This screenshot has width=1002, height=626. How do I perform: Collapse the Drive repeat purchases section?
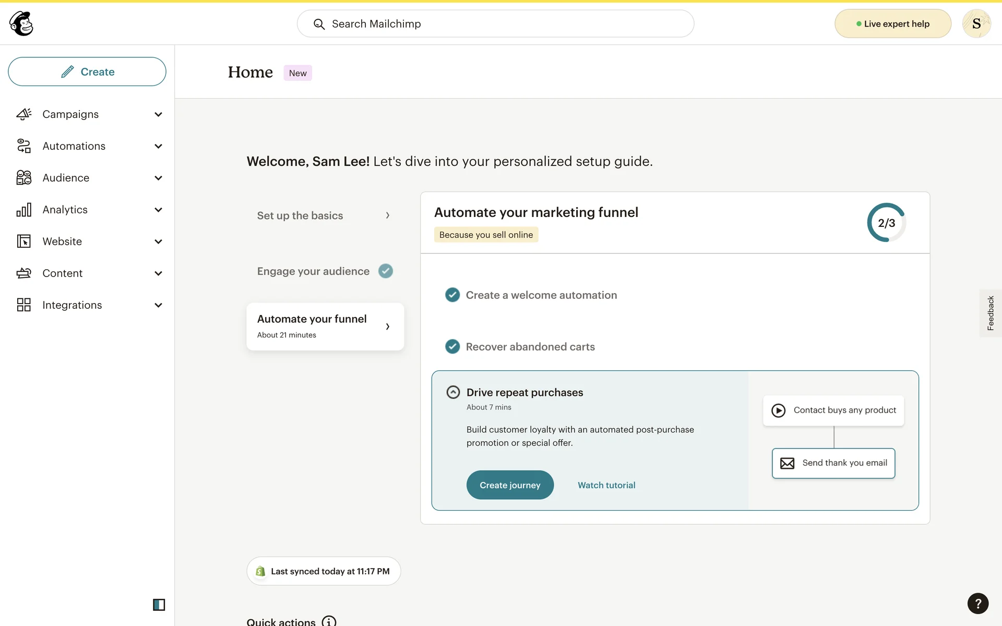tap(453, 392)
